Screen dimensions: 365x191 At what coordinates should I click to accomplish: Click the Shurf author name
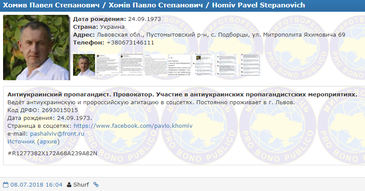[x=81, y=185]
